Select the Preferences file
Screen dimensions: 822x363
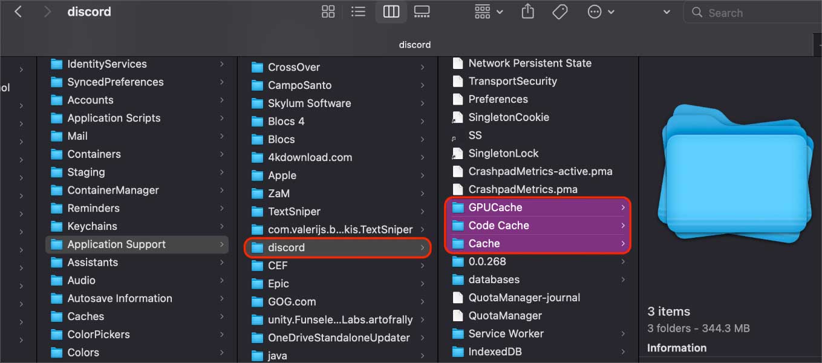pos(538,99)
